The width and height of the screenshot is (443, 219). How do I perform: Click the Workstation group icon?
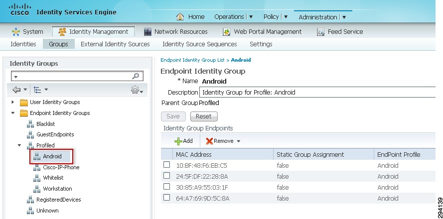(37, 189)
